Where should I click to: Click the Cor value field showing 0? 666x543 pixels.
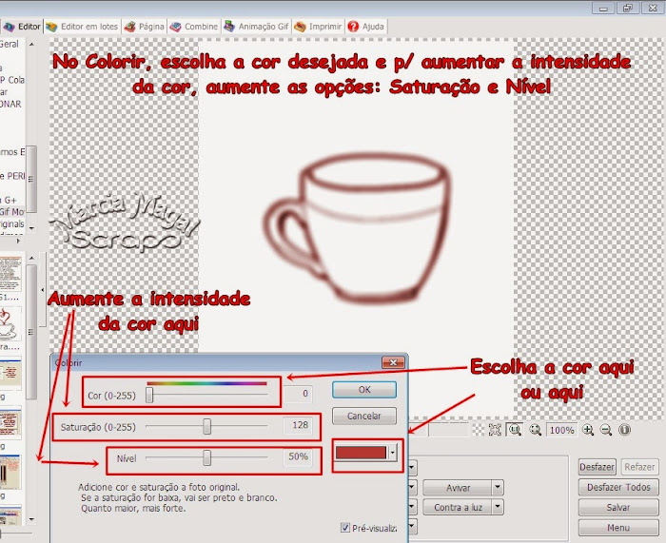pyautogui.click(x=298, y=394)
